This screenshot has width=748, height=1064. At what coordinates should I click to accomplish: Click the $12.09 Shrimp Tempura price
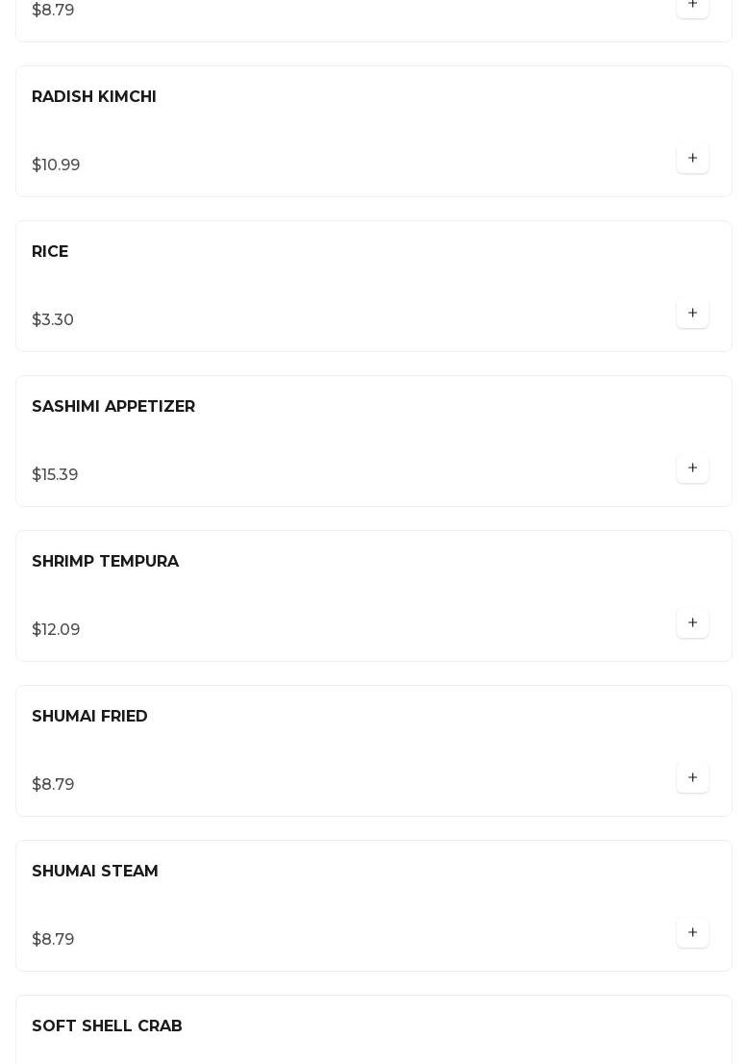(56, 630)
